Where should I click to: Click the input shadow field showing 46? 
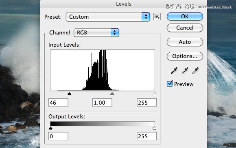coord(58,103)
